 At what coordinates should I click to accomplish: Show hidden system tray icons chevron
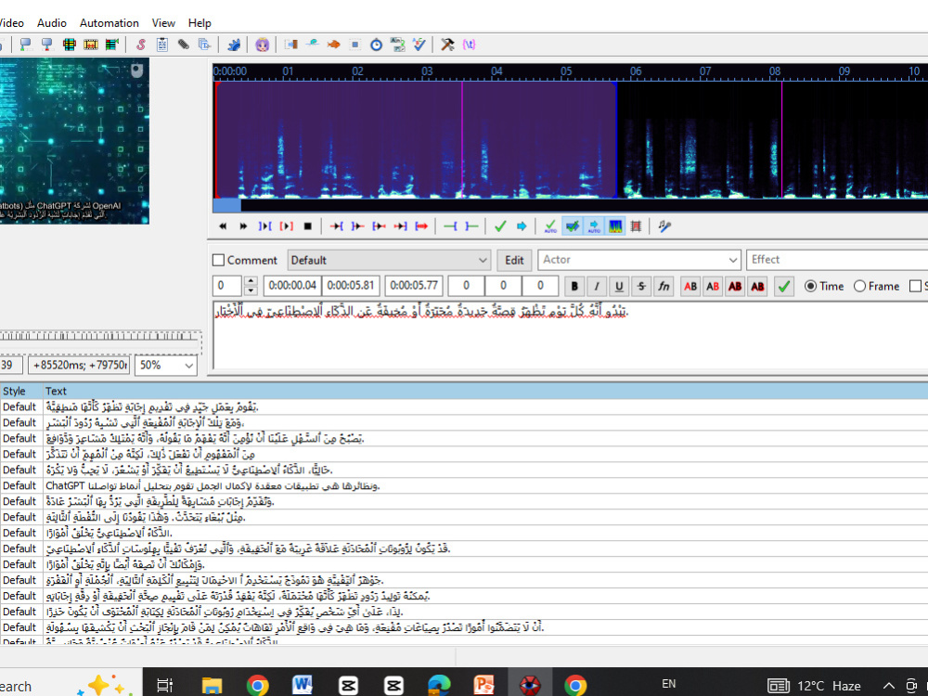[889, 686]
